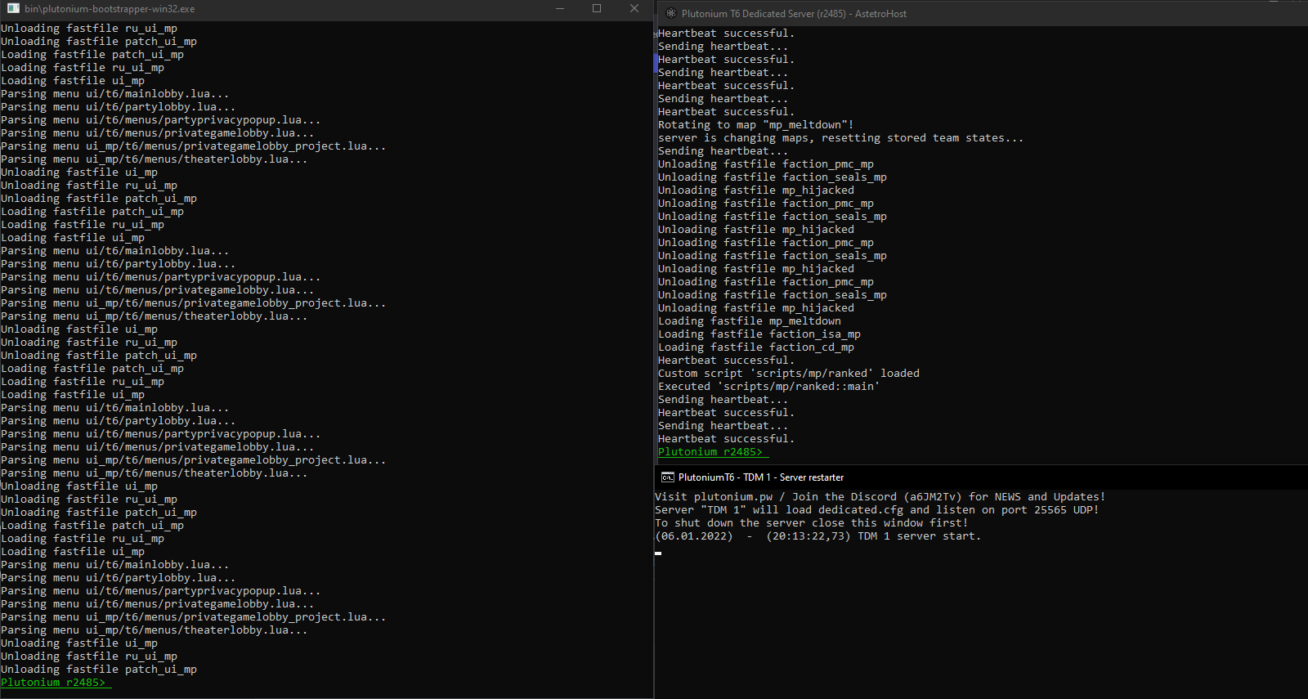Viewport: 1308px width, 699px height.
Task: Click the 'Rotating to map "mp_meltdown"!' line
Action: (x=755, y=125)
